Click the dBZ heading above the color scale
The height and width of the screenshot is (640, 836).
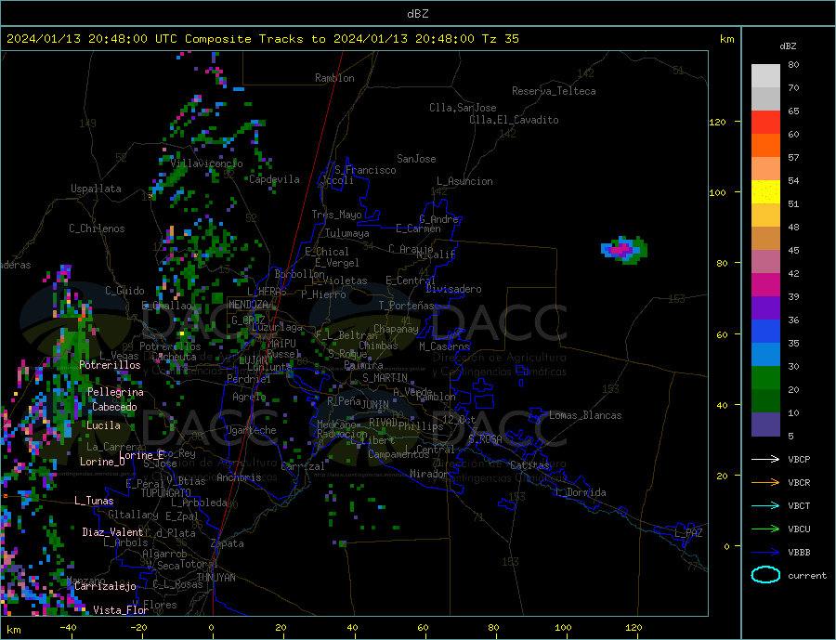point(788,46)
